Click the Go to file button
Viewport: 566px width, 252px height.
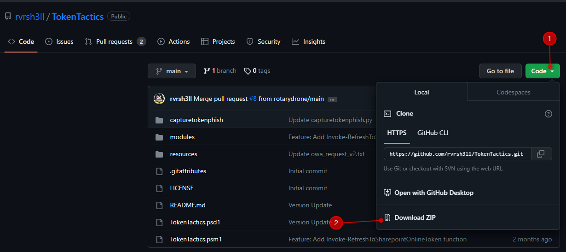pyautogui.click(x=500, y=71)
